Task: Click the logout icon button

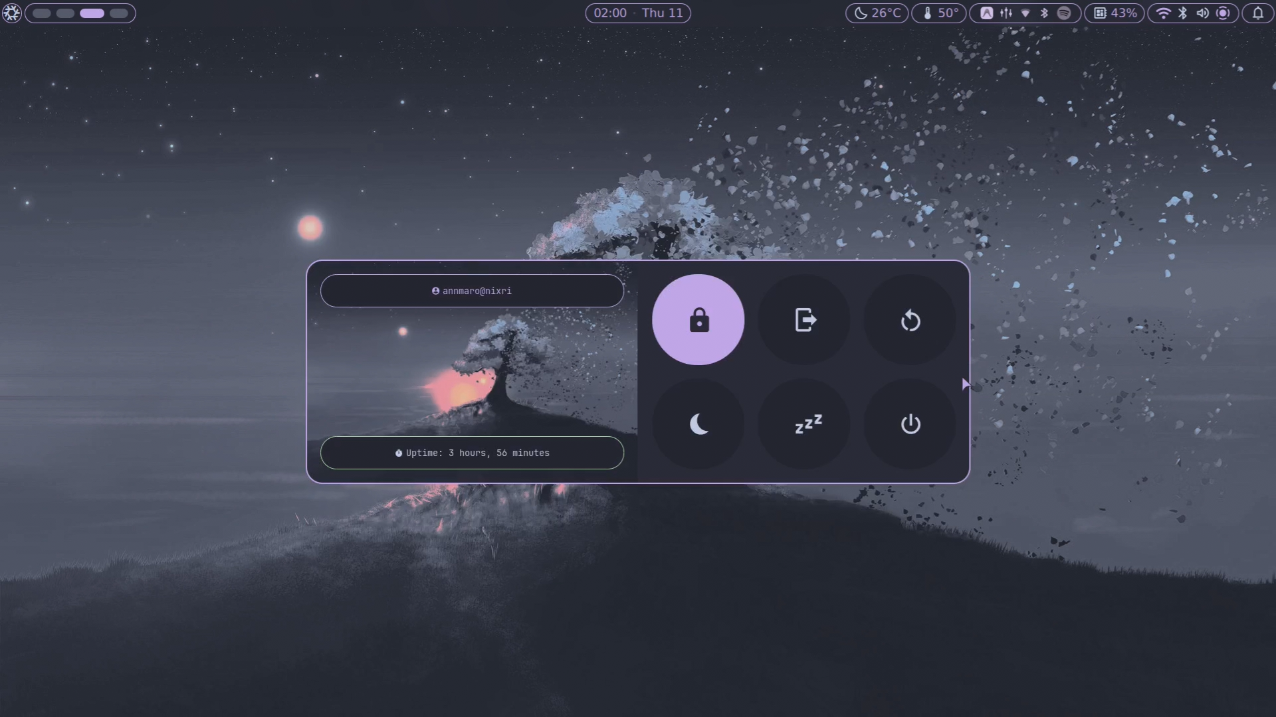Action: (804, 320)
